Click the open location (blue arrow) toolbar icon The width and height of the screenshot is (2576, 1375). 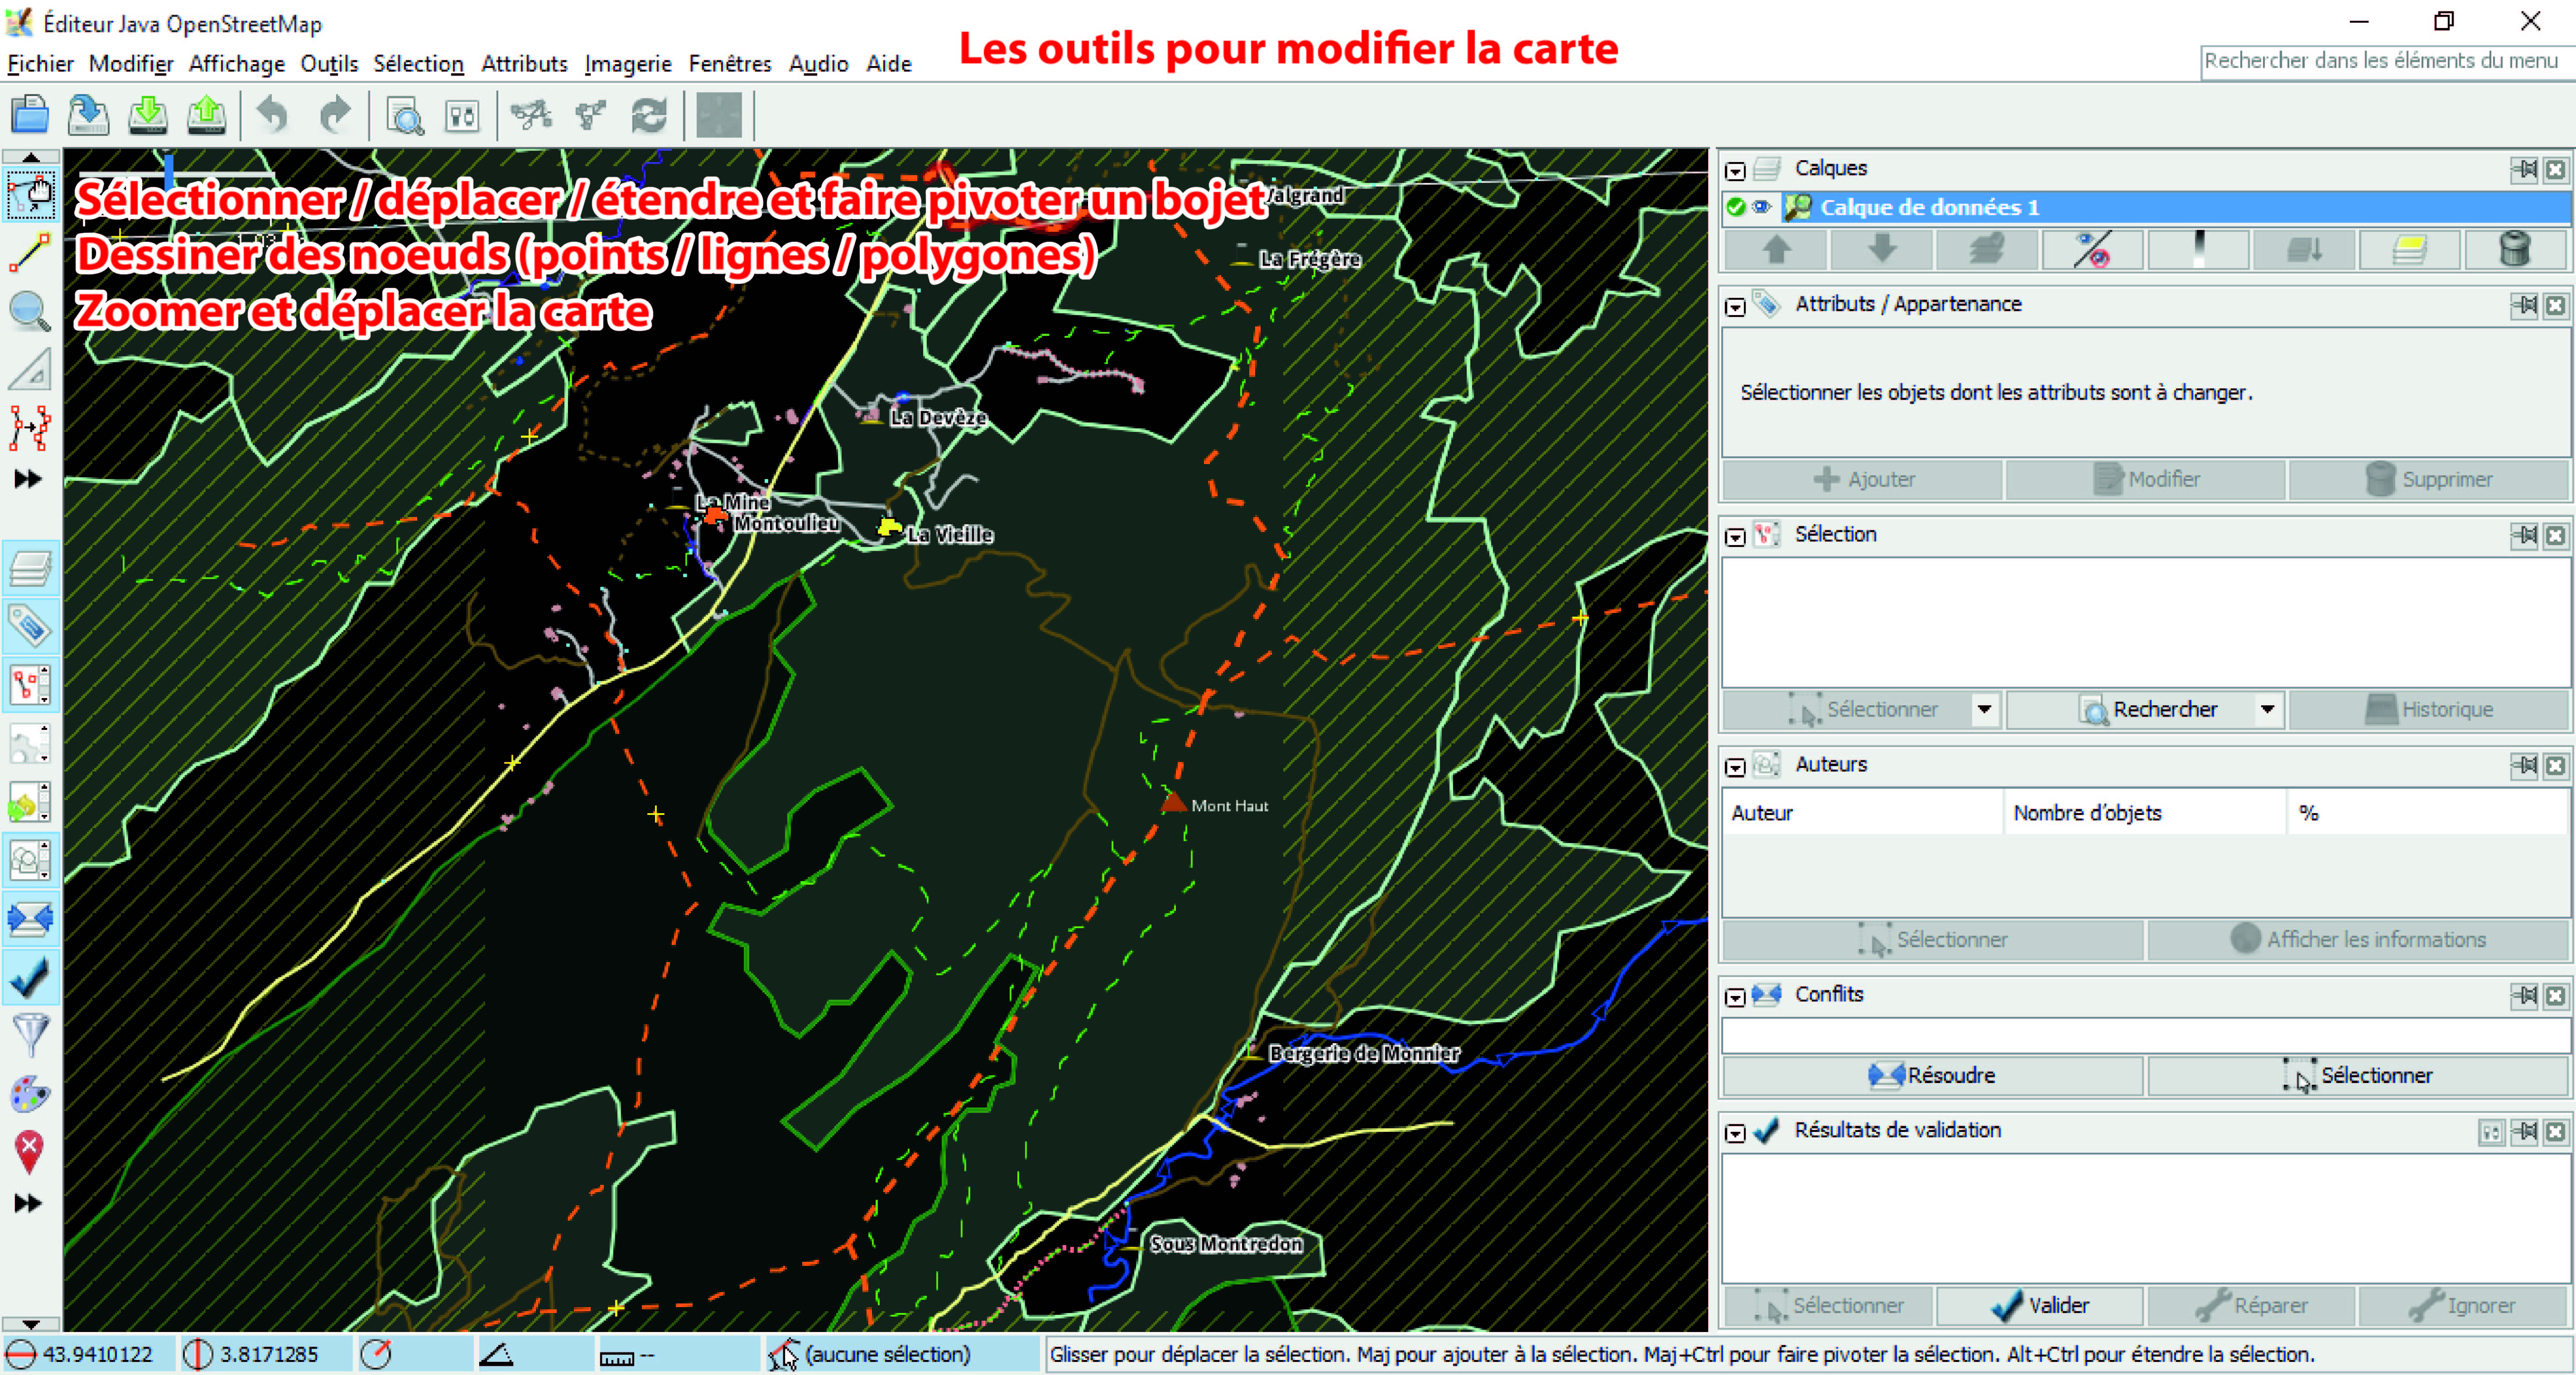pos(89,115)
